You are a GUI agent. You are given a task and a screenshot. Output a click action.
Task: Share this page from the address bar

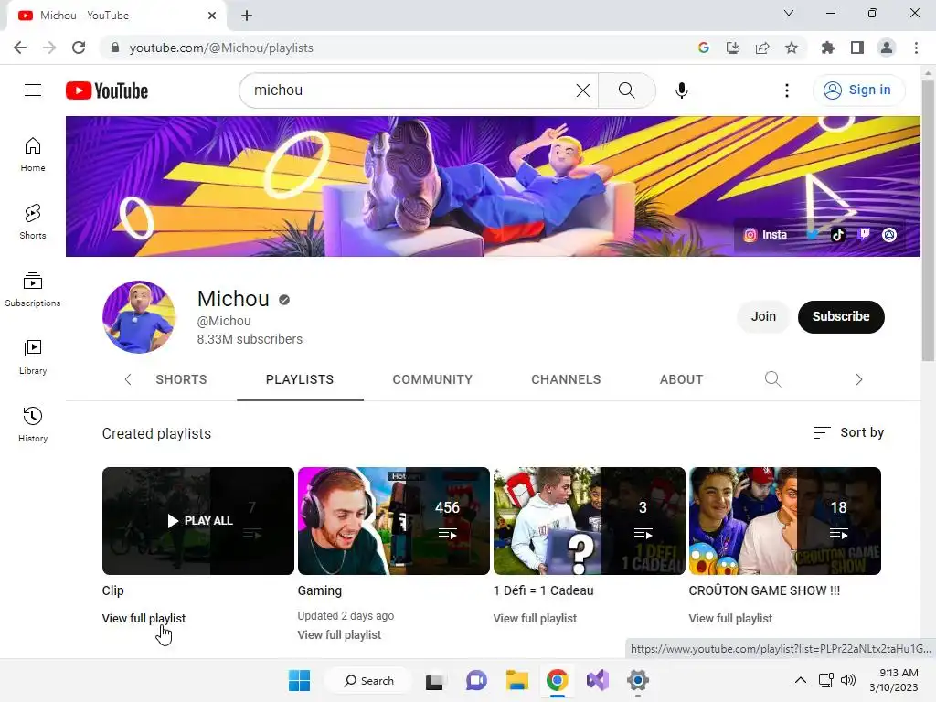tap(761, 48)
